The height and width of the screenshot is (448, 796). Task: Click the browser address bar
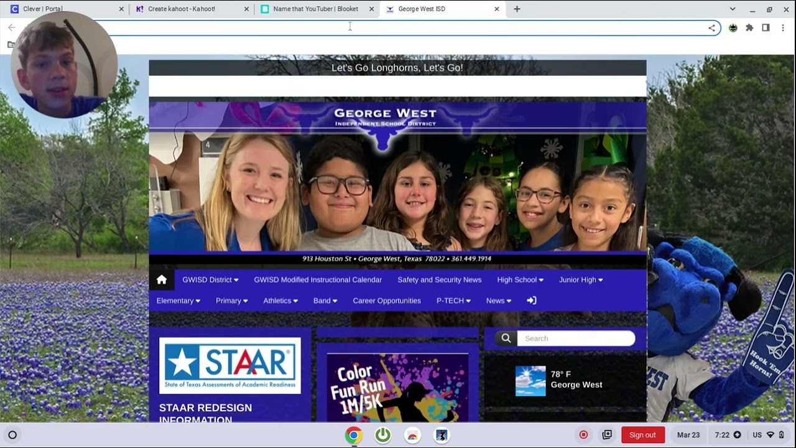[x=398, y=28]
